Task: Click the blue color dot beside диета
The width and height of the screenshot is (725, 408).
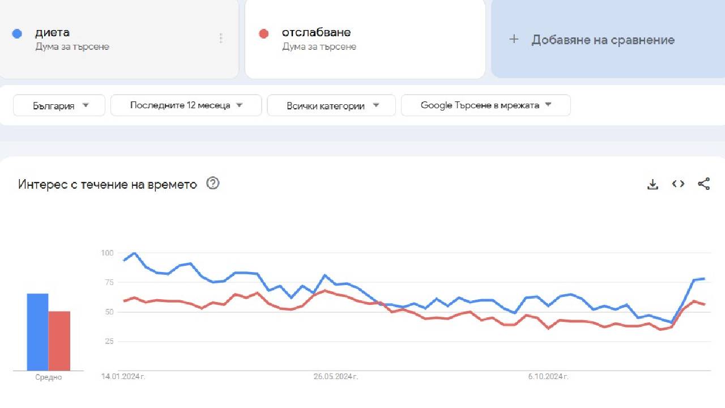Action: [17, 33]
